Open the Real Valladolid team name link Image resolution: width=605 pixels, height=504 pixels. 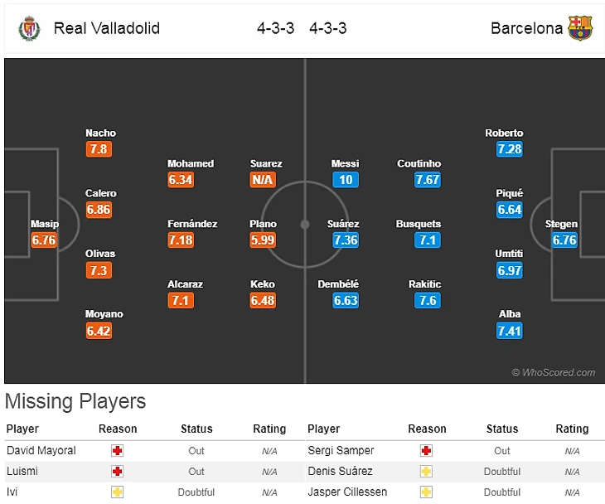[x=107, y=28]
